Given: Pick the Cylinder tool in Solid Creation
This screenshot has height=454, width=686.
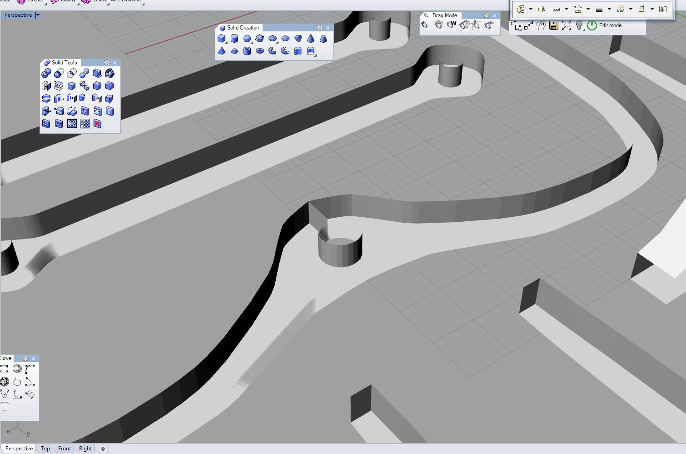Looking at the screenshot, I should pyautogui.click(x=234, y=39).
